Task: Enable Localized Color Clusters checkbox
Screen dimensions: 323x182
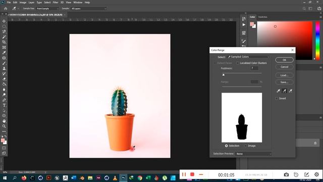Action: pyautogui.click(x=238, y=63)
